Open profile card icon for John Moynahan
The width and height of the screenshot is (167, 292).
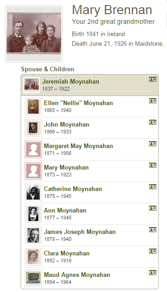point(153,122)
